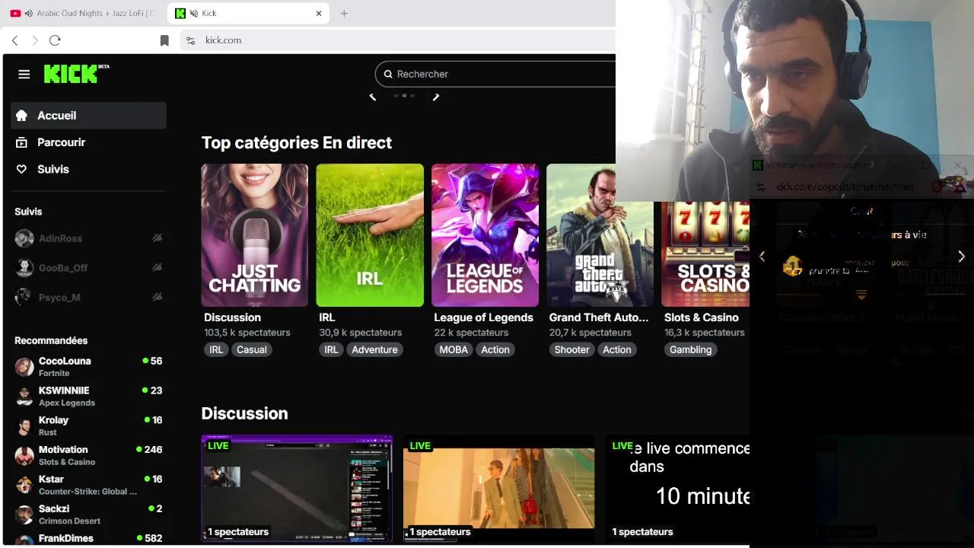This screenshot has width=974, height=548.
Task: Open League of Legends category thumbnail
Action: [x=485, y=235]
